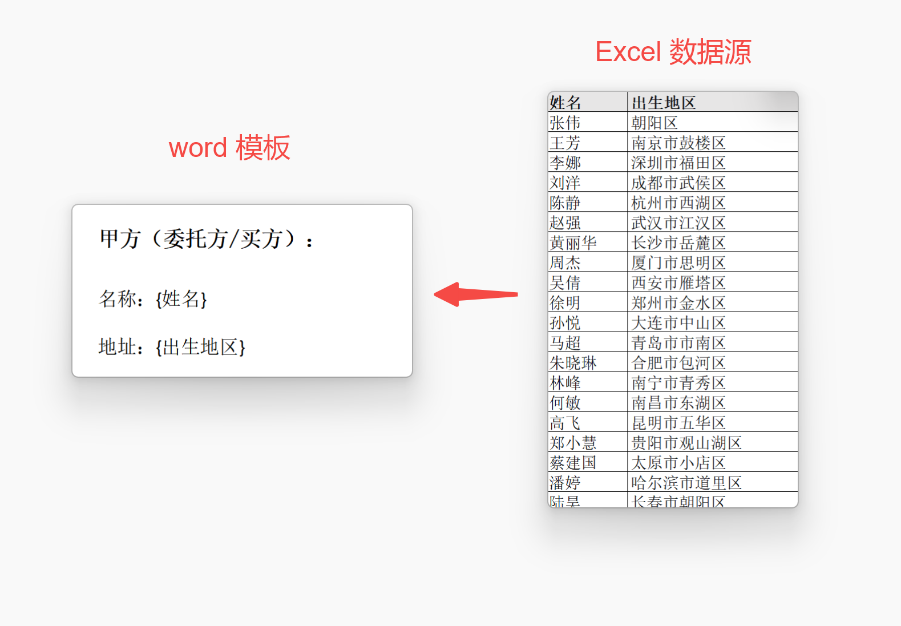Click the name cell 朱晓琳
Screen dimensions: 901x626
(587, 362)
